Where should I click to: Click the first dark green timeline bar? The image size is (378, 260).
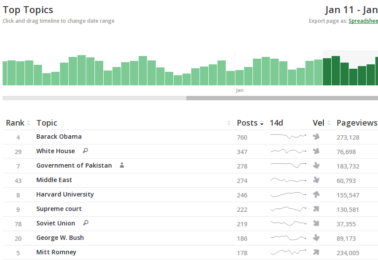(327, 72)
